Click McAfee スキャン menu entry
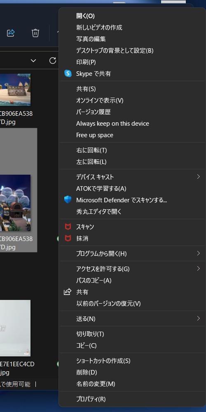The width and height of the screenshot is (206, 412). point(132,227)
